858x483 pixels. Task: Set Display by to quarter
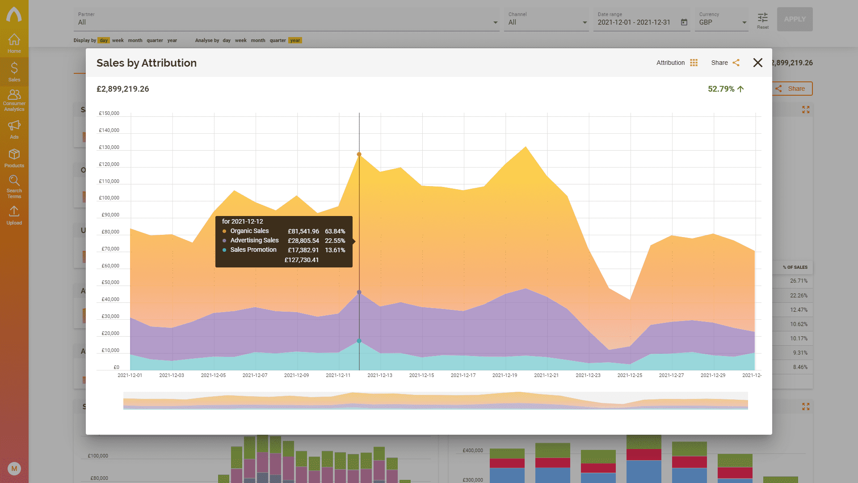pos(155,40)
